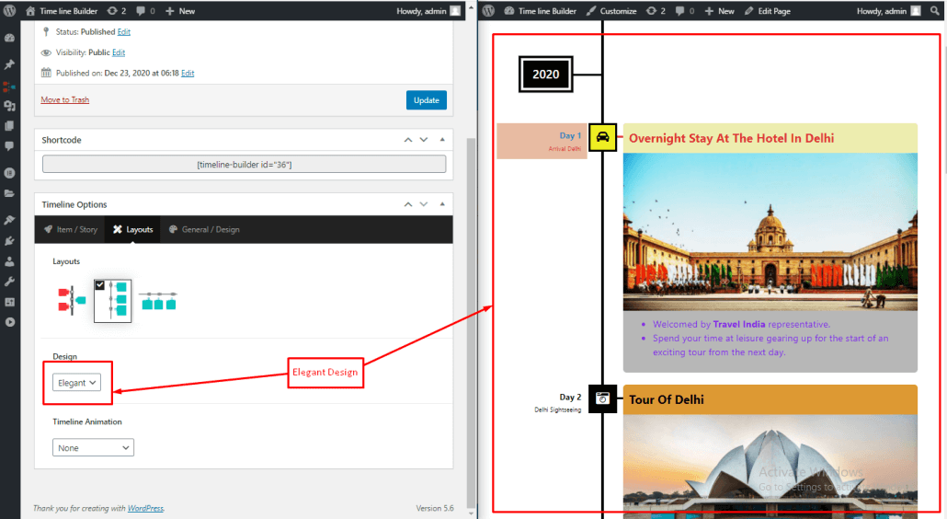Switch to the Item / Story tab
Image resolution: width=947 pixels, height=519 pixels.
[71, 229]
